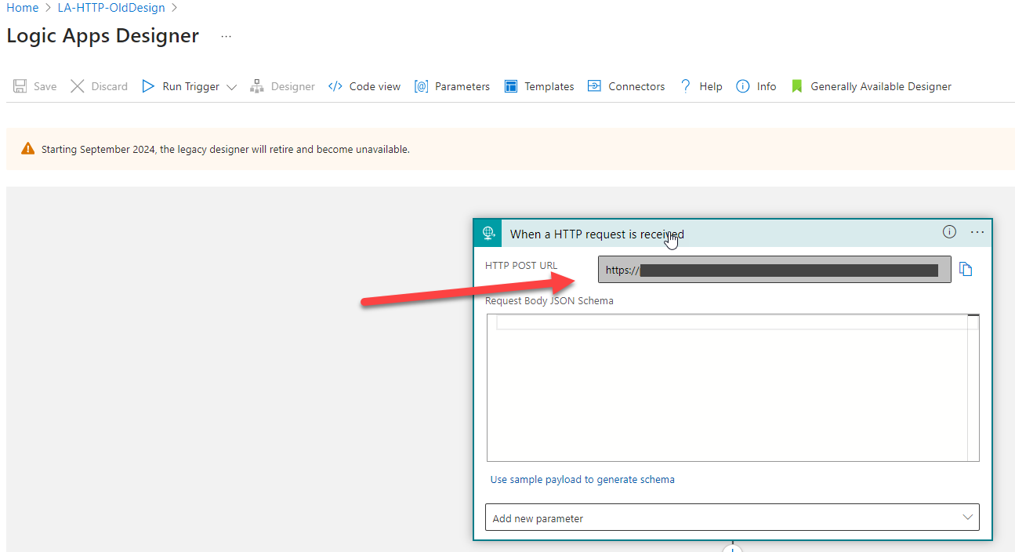The width and height of the screenshot is (1015, 552).
Task: Click the HTTP request trigger globe icon
Action: [488, 233]
